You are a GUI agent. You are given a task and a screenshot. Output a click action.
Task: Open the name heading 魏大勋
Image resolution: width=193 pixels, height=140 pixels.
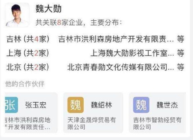click(x=49, y=9)
